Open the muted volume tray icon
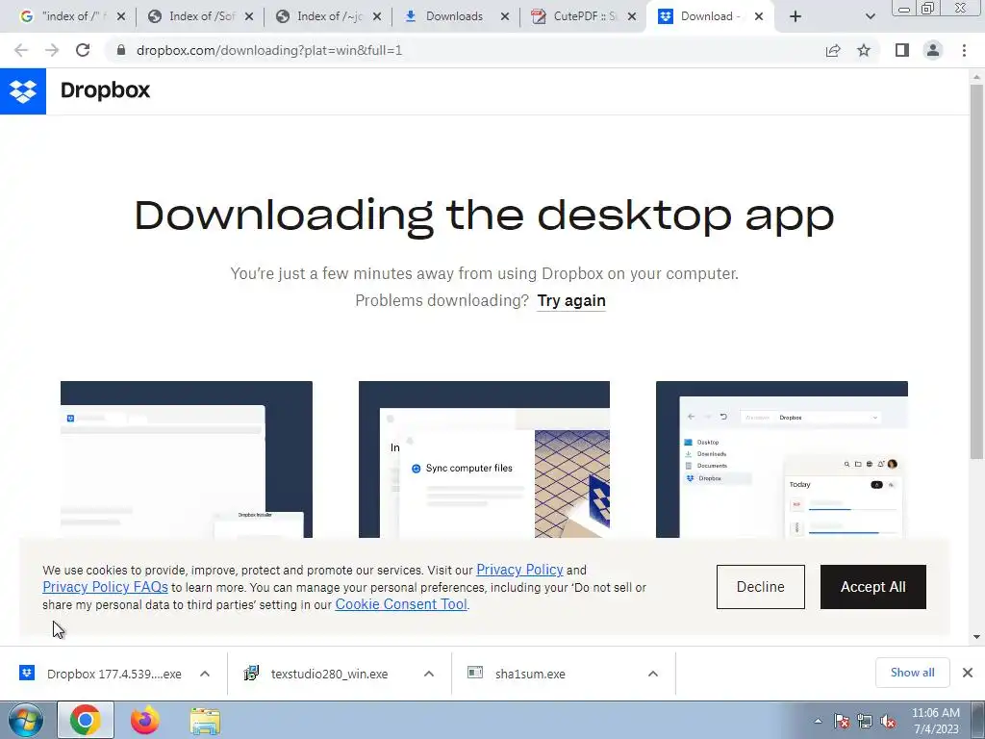 click(x=888, y=721)
